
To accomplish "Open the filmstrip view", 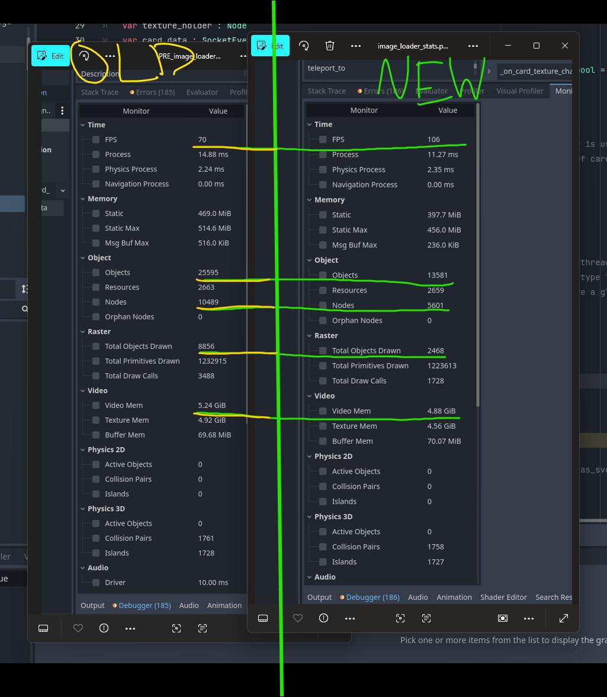I will tap(263, 618).
